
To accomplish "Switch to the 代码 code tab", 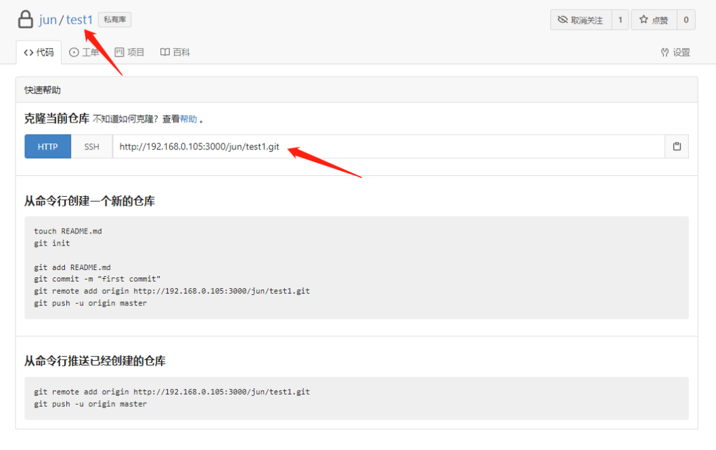I will coord(39,53).
